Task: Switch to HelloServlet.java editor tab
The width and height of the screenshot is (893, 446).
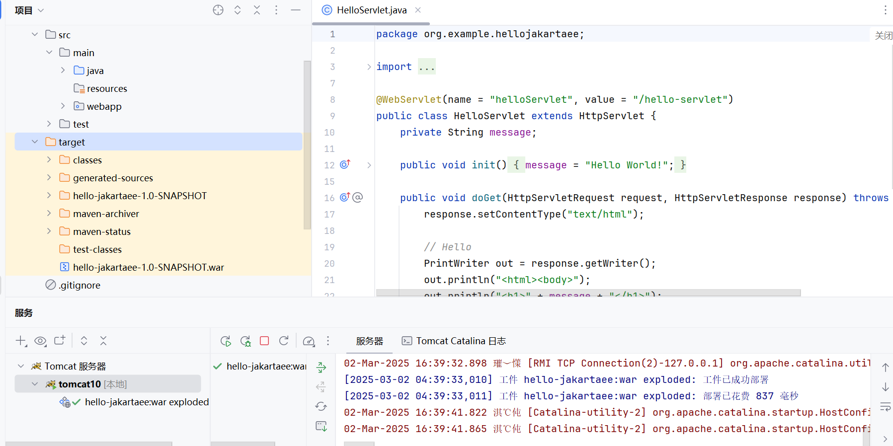Action: click(371, 10)
